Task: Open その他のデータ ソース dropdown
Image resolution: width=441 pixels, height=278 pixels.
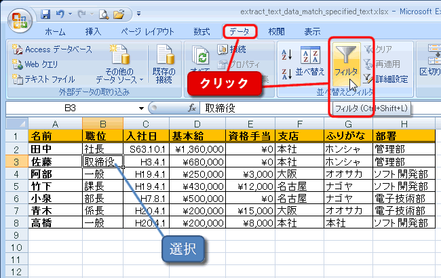Action: click(x=120, y=64)
